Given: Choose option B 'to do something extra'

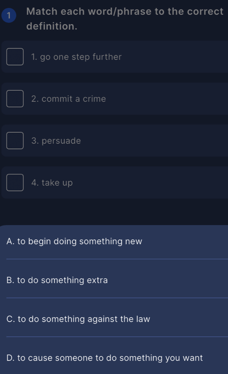Looking at the screenshot, I should pos(57,280).
